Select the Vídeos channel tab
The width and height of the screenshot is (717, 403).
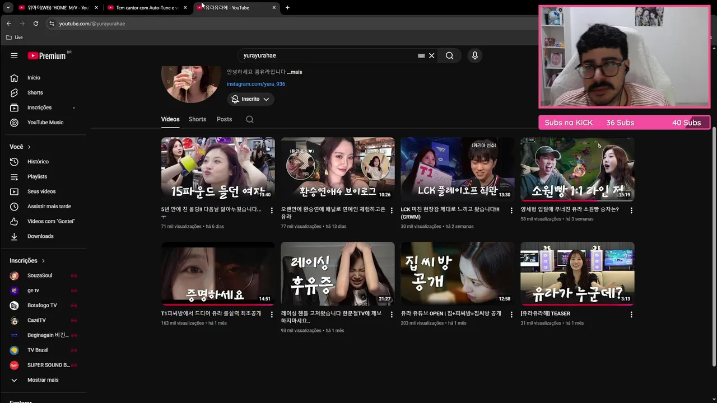(170, 119)
